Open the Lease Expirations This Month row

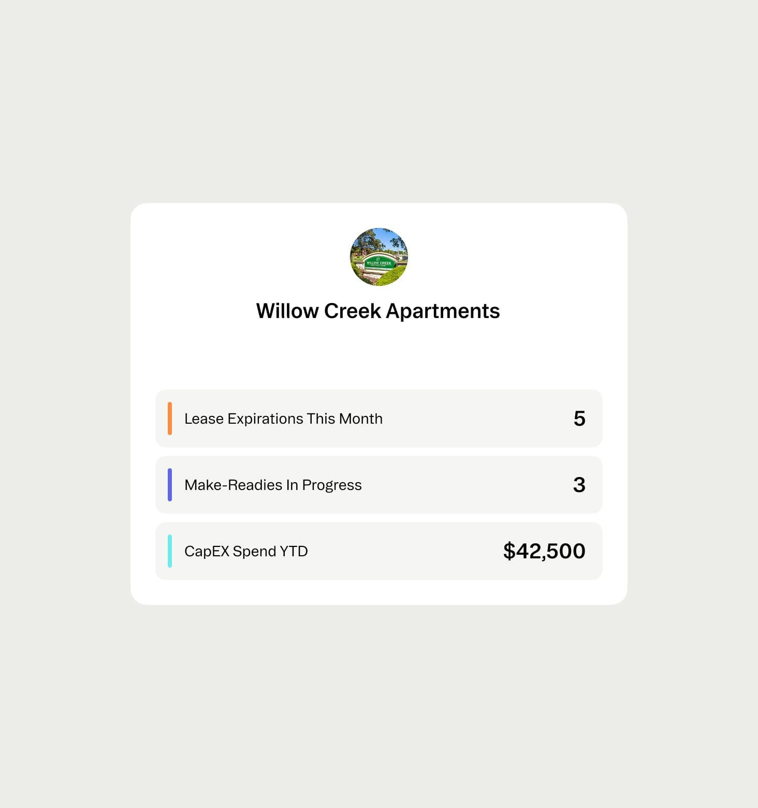pos(379,419)
